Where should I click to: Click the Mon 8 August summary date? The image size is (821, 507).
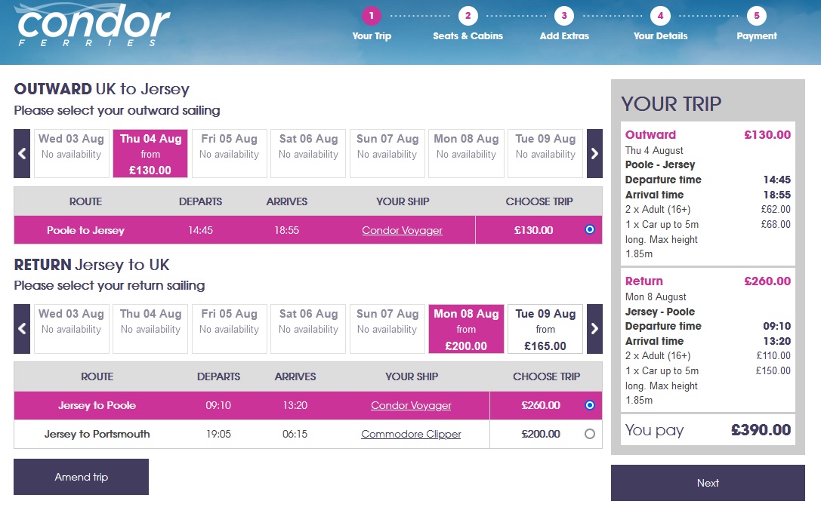click(656, 297)
